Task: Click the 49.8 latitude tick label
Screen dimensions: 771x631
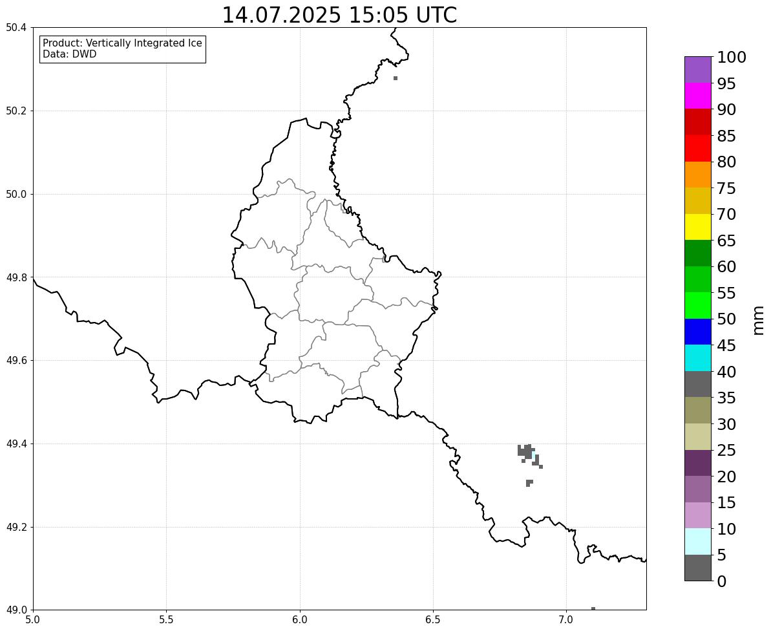Action: tap(16, 277)
